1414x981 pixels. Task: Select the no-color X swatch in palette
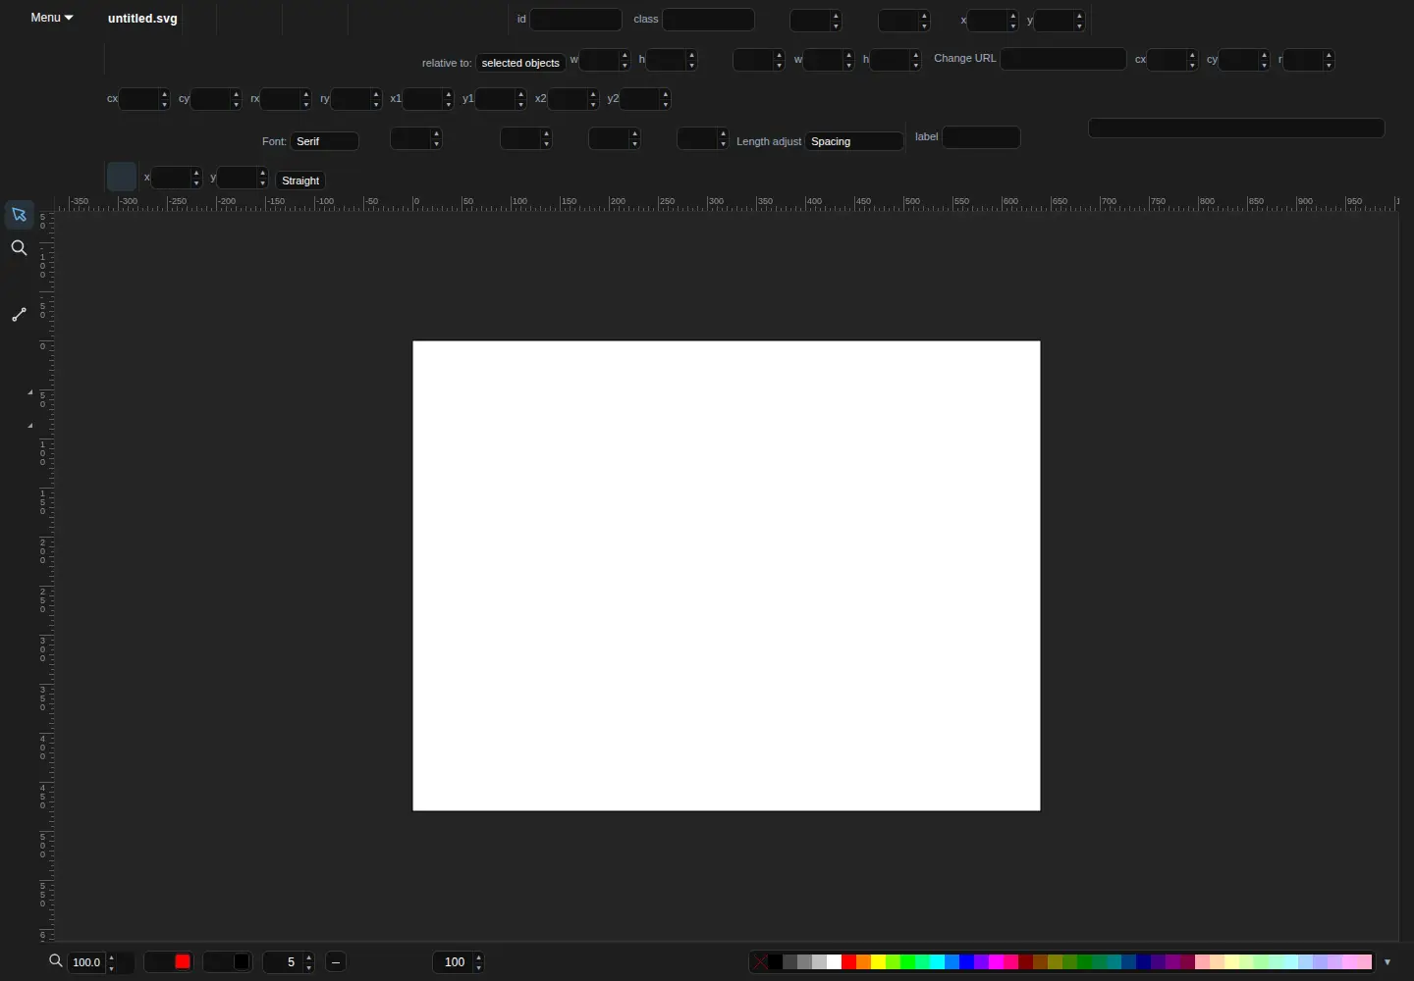pyautogui.click(x=761, y=961)
